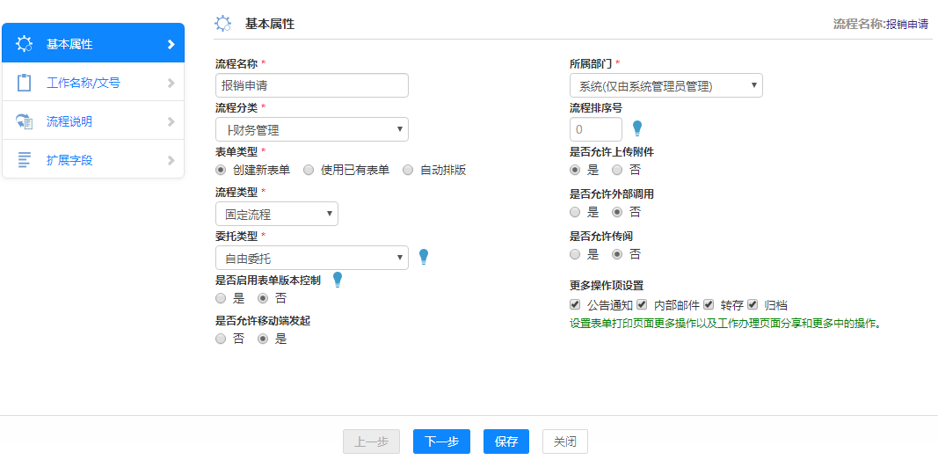Click the 流程名称 text input field
The image size is (938, 467).
pyautogui.click(x=311, y=85)
